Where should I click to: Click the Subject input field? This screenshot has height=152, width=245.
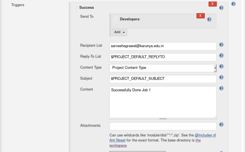point(163,79)
